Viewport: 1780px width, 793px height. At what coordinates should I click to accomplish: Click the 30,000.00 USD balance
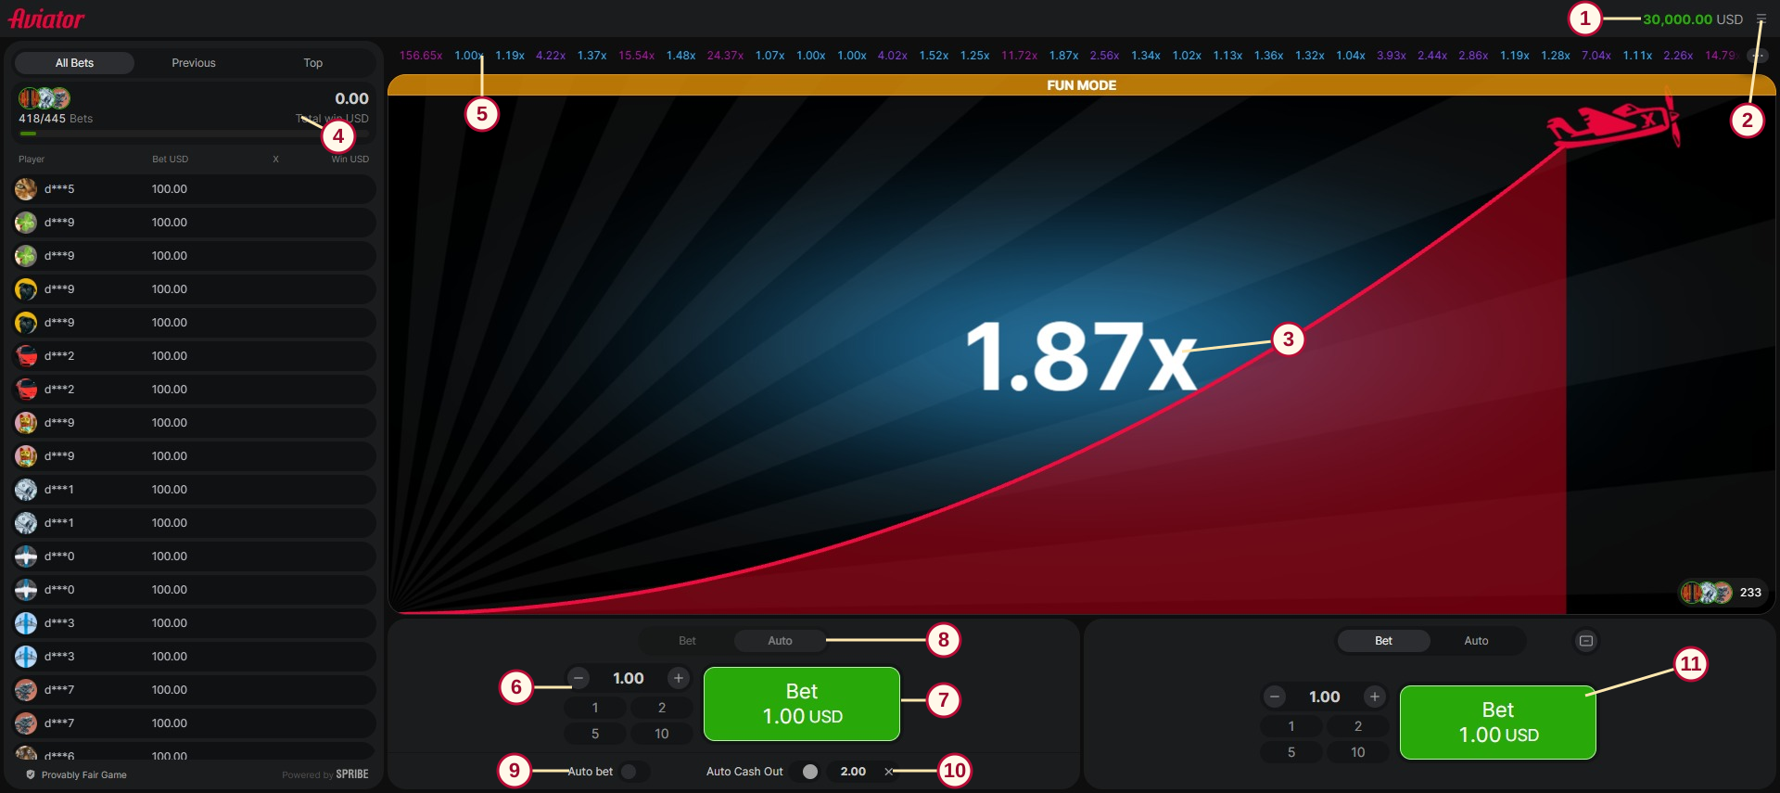click(1693, 19)
